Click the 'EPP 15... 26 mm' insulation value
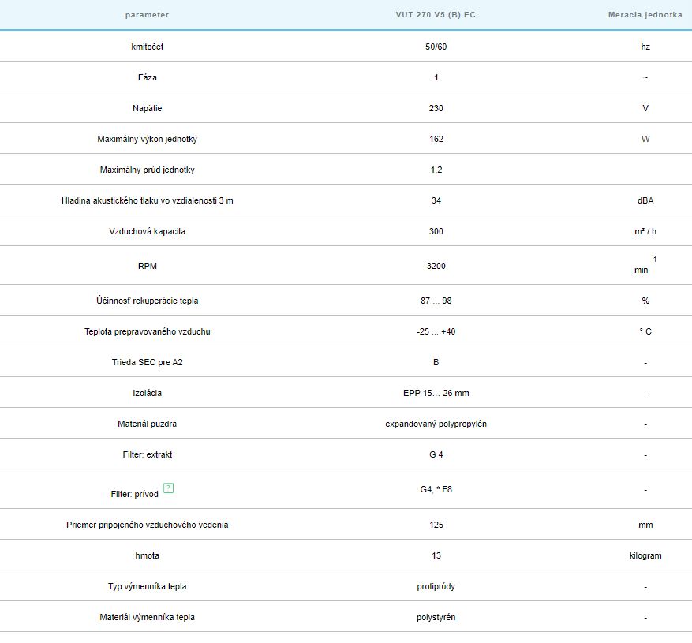The image size is (692, 643). [436, 393]
